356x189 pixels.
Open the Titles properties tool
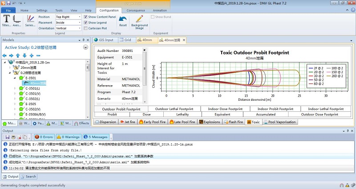pos(7,20)
